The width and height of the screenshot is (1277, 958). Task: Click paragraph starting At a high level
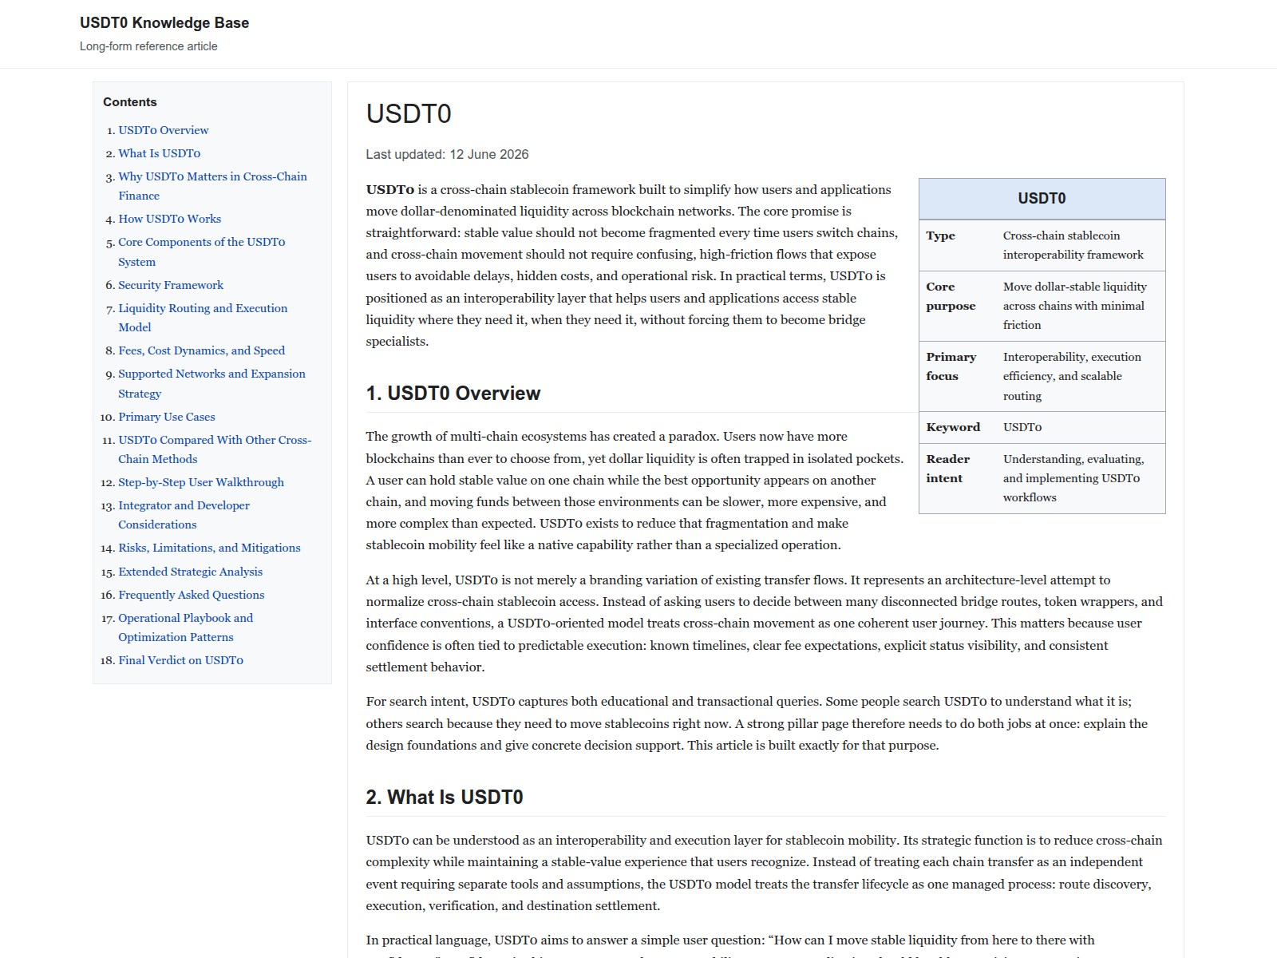coord(765,623)
